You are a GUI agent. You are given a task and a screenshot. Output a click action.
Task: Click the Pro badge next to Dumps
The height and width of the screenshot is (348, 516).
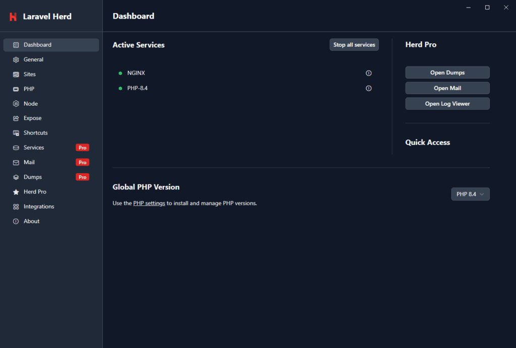82,177
